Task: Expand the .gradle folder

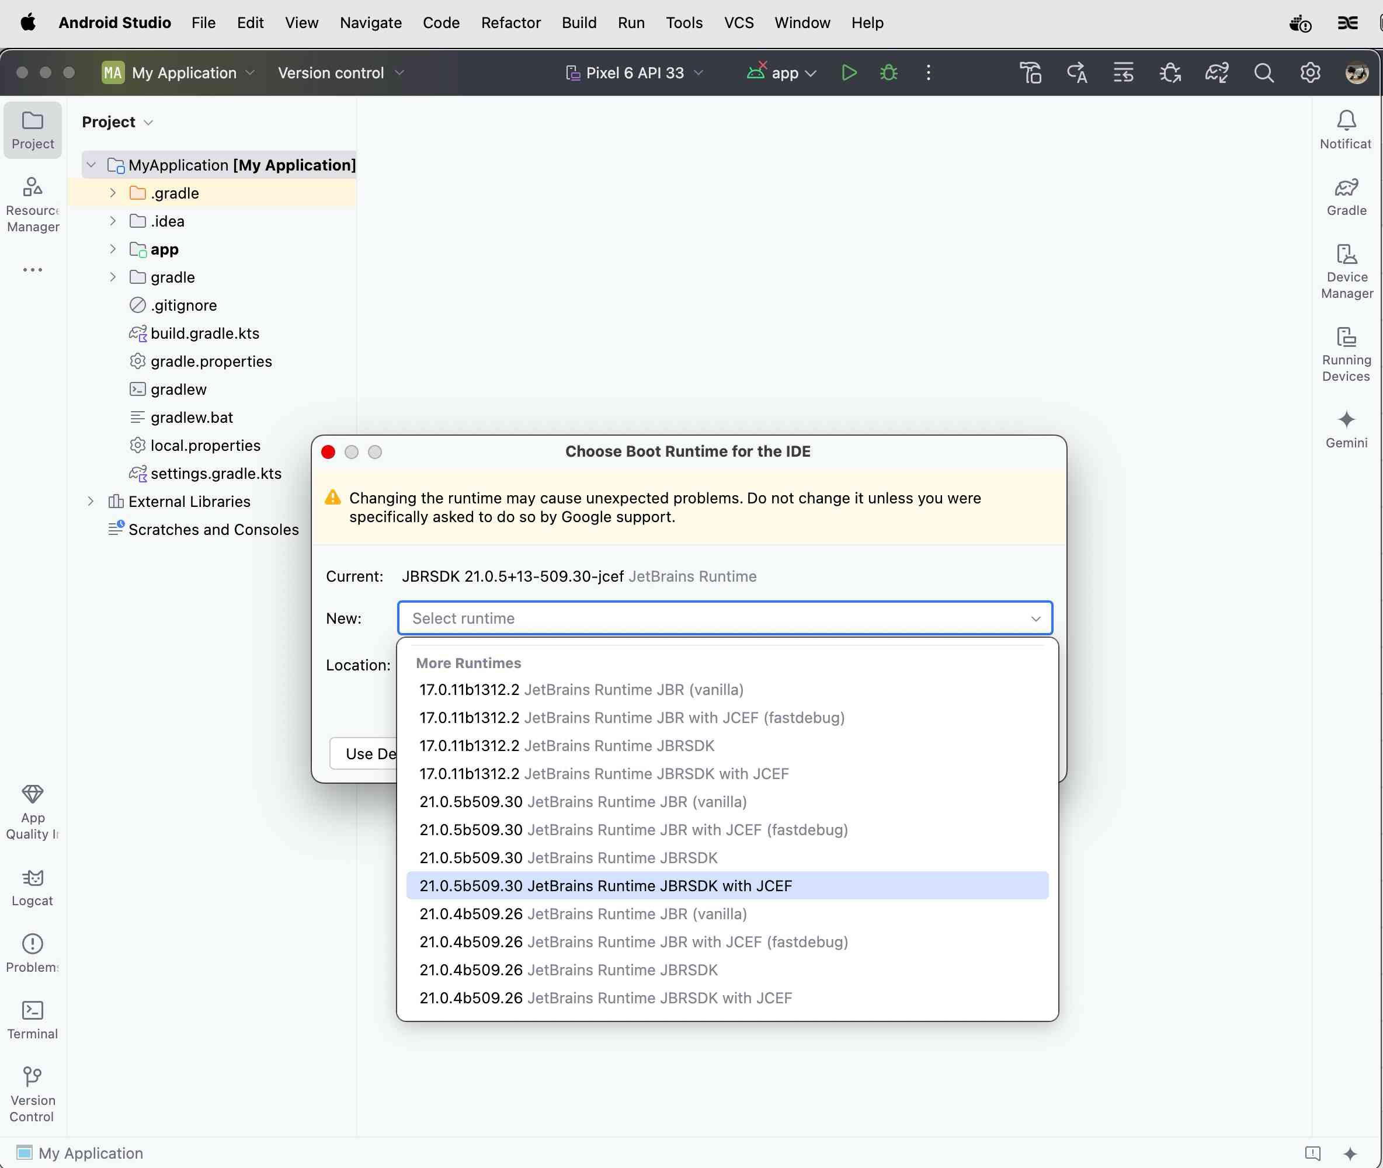Action: pos(113,193)
